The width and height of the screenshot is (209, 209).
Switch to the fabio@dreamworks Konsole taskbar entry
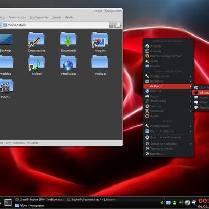tap(91, 200)
